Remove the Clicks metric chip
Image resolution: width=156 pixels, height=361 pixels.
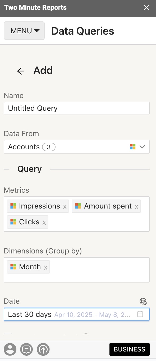[x=44, y=223]
